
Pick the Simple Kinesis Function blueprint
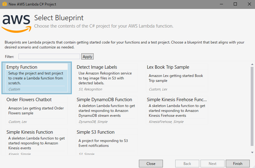click(x=37, y=142)
